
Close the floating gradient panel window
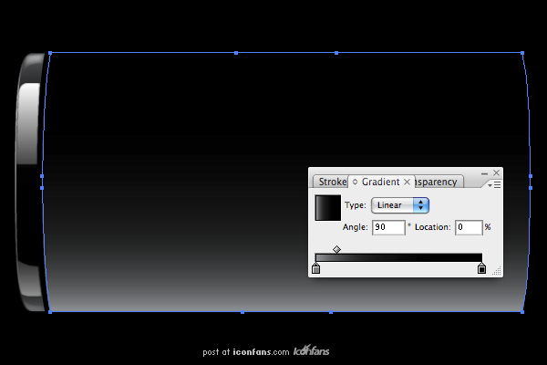(496, 172)
